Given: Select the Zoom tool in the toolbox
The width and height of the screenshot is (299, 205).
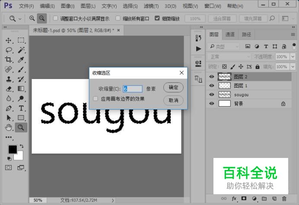Looking at the screenshot, I should tap(21, 127).
